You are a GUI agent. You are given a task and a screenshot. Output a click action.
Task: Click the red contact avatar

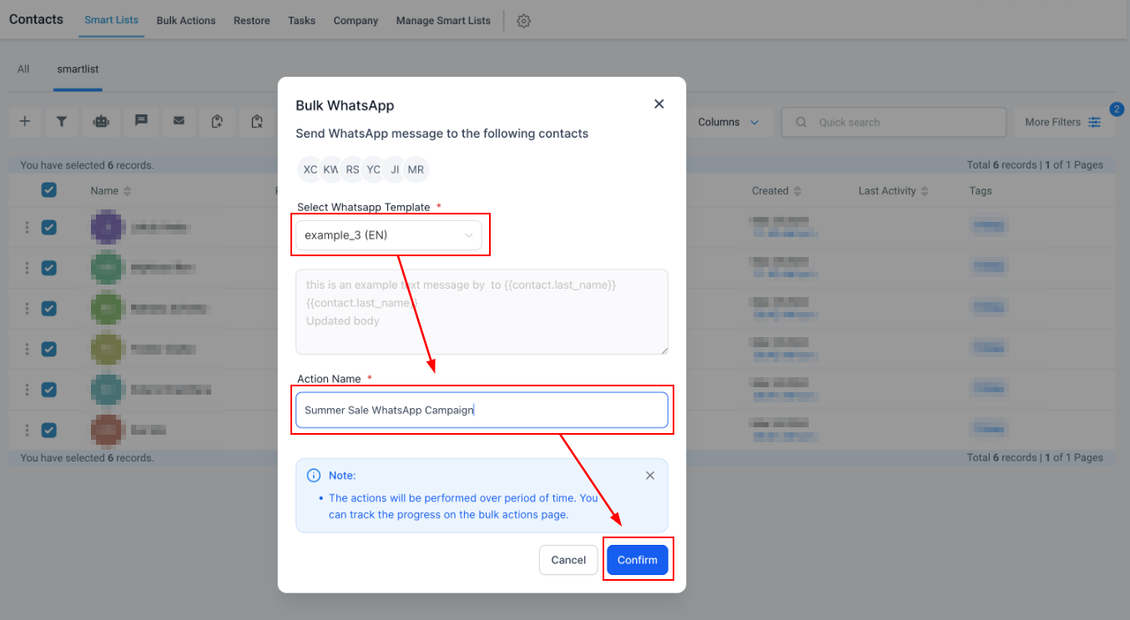tap(108, 431)
